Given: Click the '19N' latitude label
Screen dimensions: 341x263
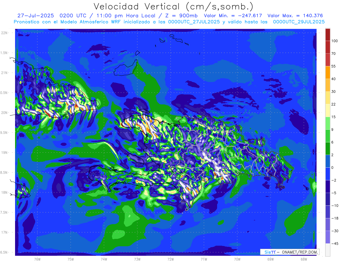Looking at the screenshot, I should (5, 153).
